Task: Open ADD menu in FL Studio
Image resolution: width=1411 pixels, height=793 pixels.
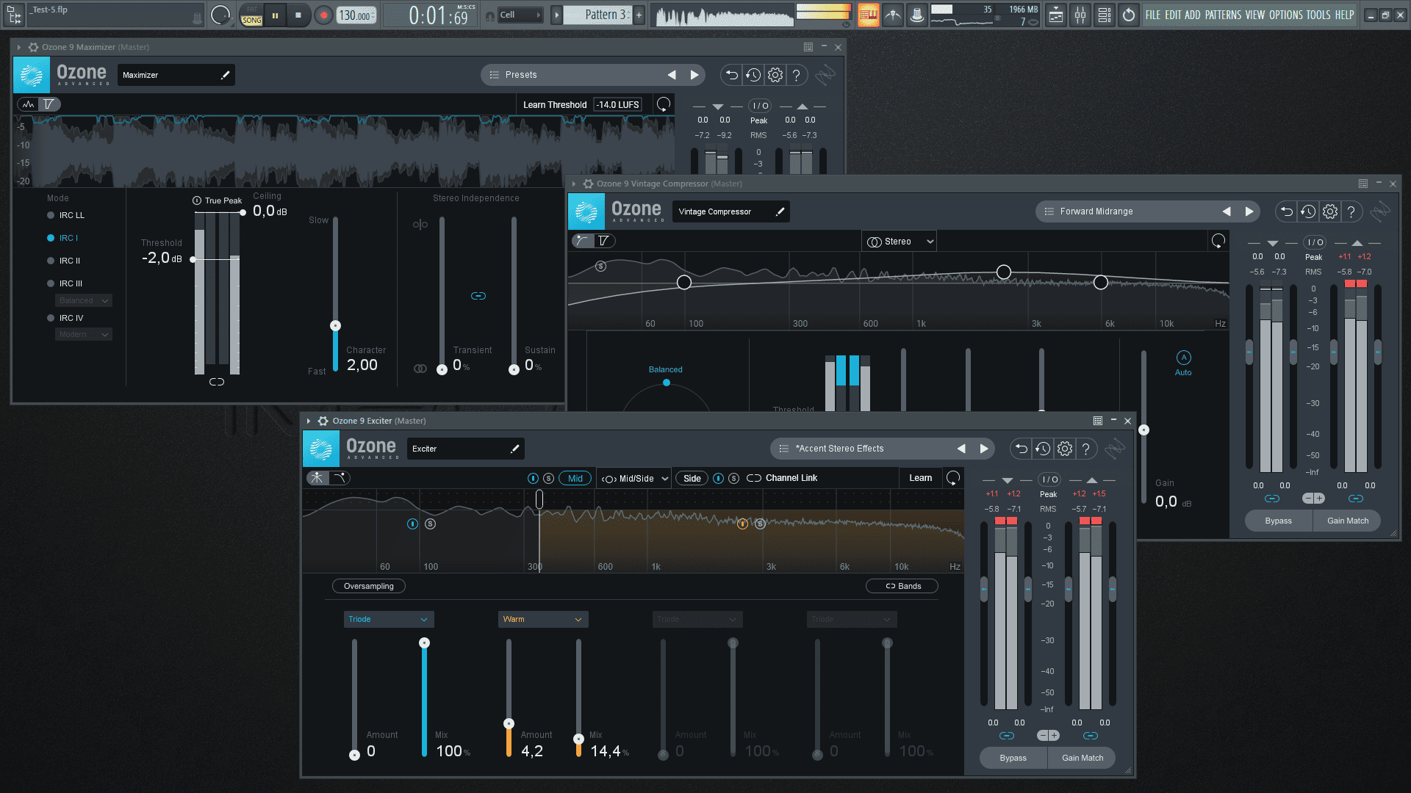Action: (x=1192, y=15)
